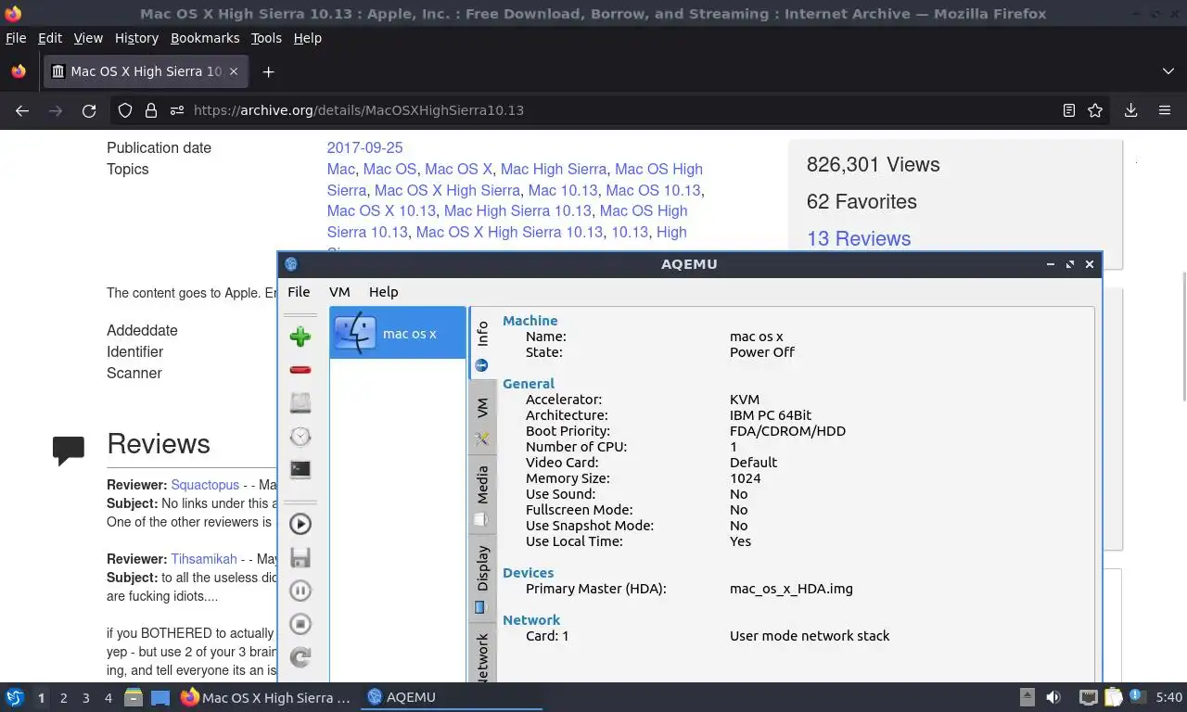Open Firefox's History menu
Screen dimensions: 1187x712
[136, 38]
